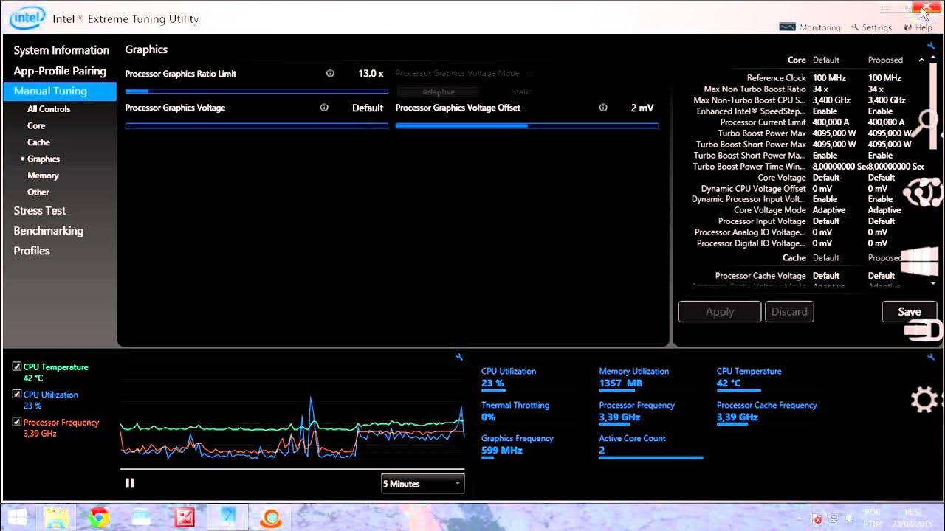This screenshot has height=531, width=945.
Task: Open the Action Center flag icon in tray
Action: [x=817, y=518]
